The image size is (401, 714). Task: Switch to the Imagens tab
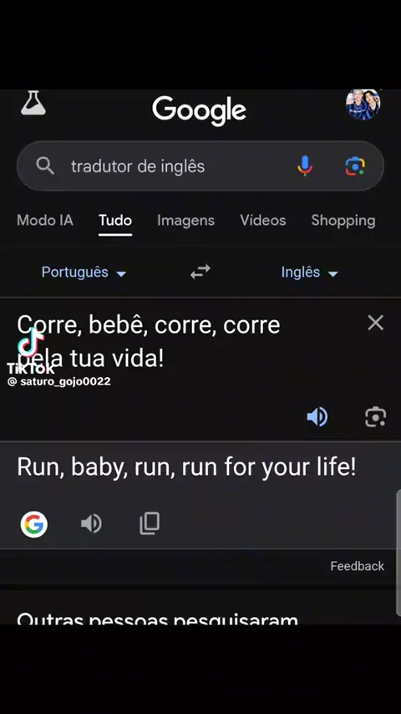coord(185,221)
